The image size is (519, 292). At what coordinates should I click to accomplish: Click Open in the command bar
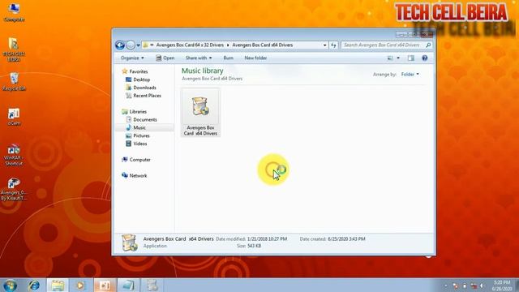pos(165,58)
